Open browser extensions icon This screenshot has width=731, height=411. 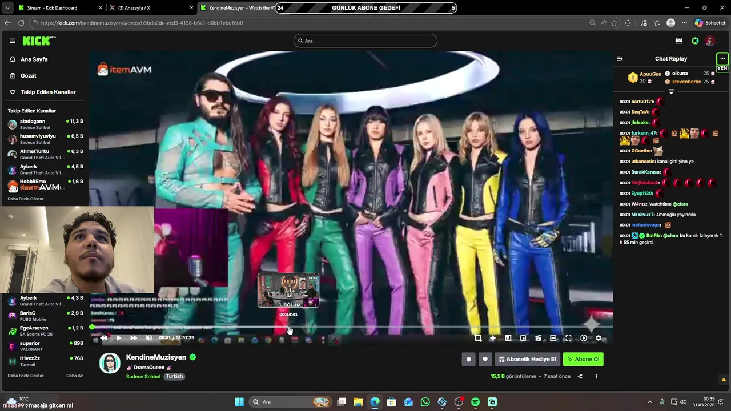[628, 23]
